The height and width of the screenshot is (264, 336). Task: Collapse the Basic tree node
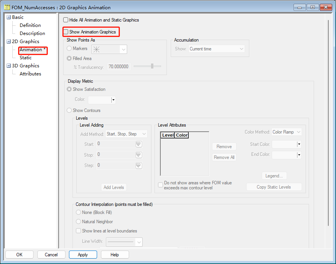pos(8,17)
